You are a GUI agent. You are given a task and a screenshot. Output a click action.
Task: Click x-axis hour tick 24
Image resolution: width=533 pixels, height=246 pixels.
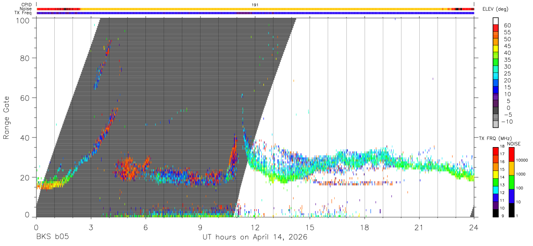point(474,227)
